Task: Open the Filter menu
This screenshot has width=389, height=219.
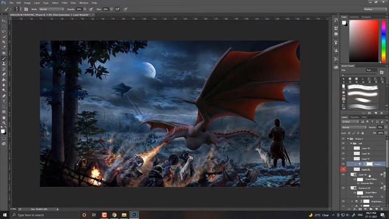Action: point(64,2)
